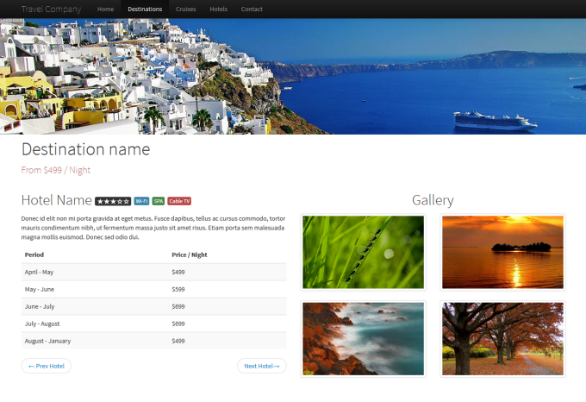Click the From $499 / Night text
The height and width of the screenshot is (402, 586).
click(x=56, y=170)
